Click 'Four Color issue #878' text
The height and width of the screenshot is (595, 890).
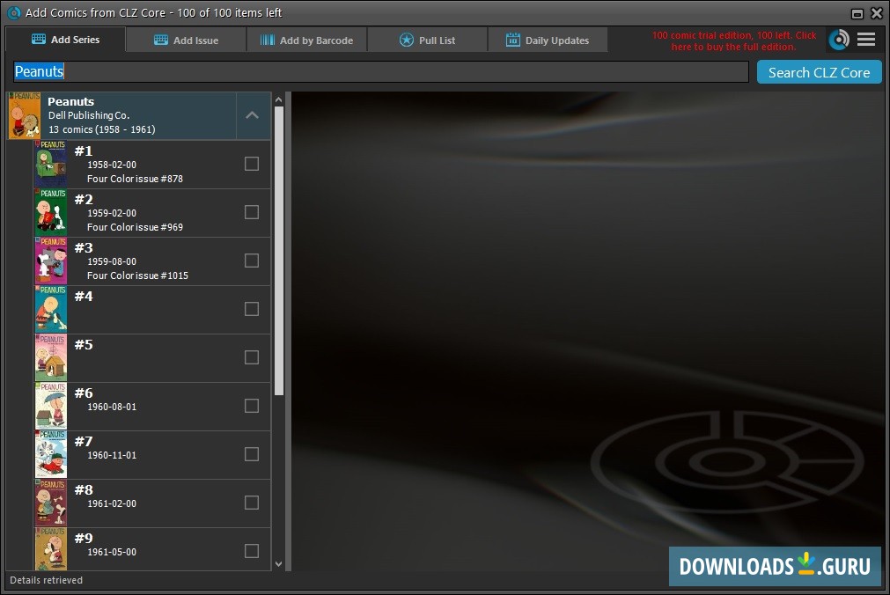click(135, 179)
